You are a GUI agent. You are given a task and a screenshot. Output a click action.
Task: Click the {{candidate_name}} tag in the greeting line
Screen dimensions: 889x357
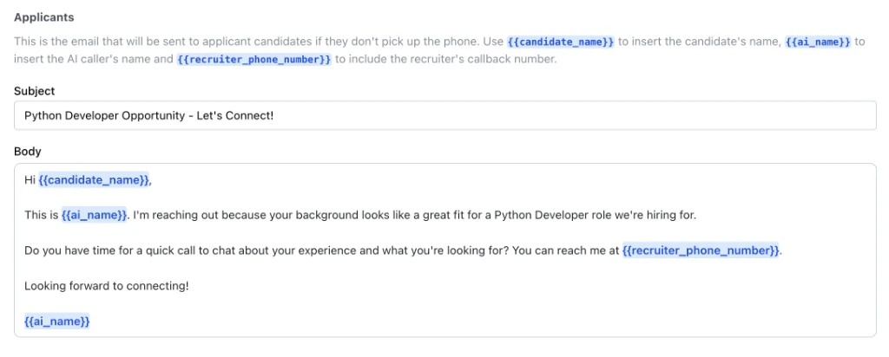[x=94, y=180]
